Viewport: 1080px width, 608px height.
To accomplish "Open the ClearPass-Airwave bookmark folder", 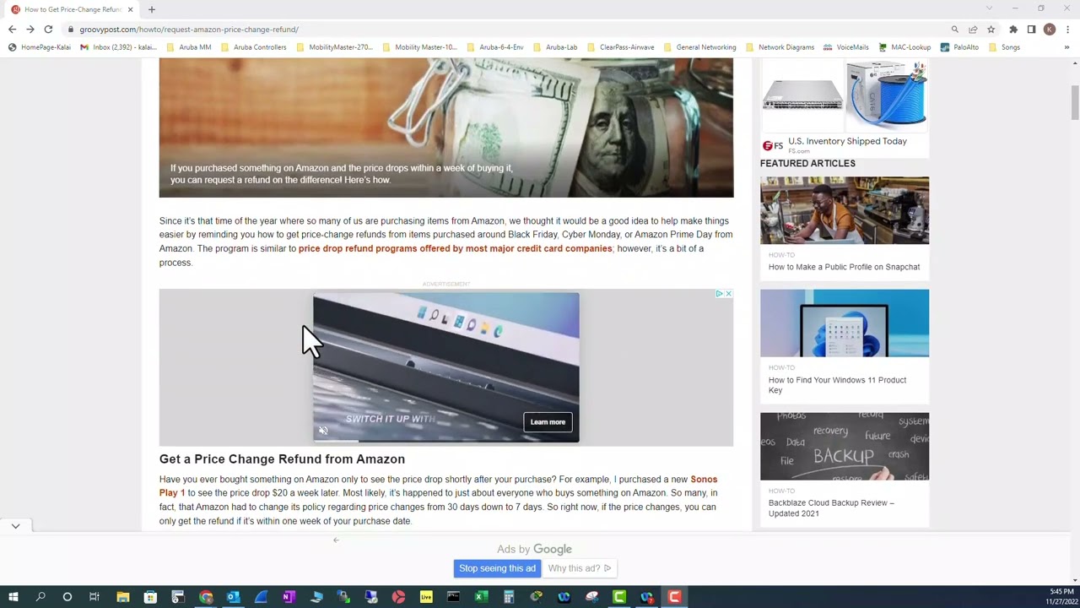I will (x=621, y=47).
